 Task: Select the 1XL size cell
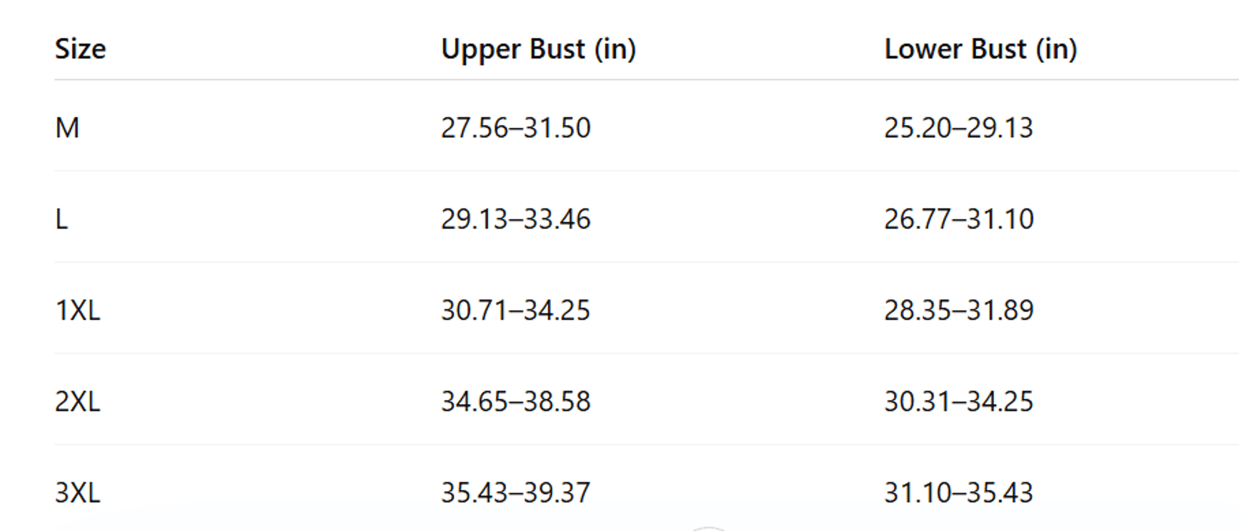tap(78, 310)
